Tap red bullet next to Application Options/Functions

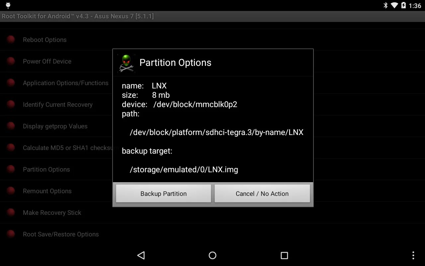11,83
